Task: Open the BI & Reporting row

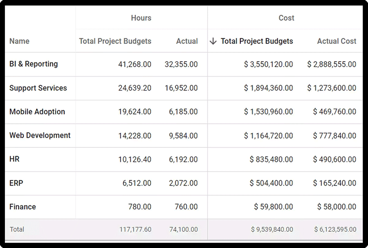Action: click(34, 64)
